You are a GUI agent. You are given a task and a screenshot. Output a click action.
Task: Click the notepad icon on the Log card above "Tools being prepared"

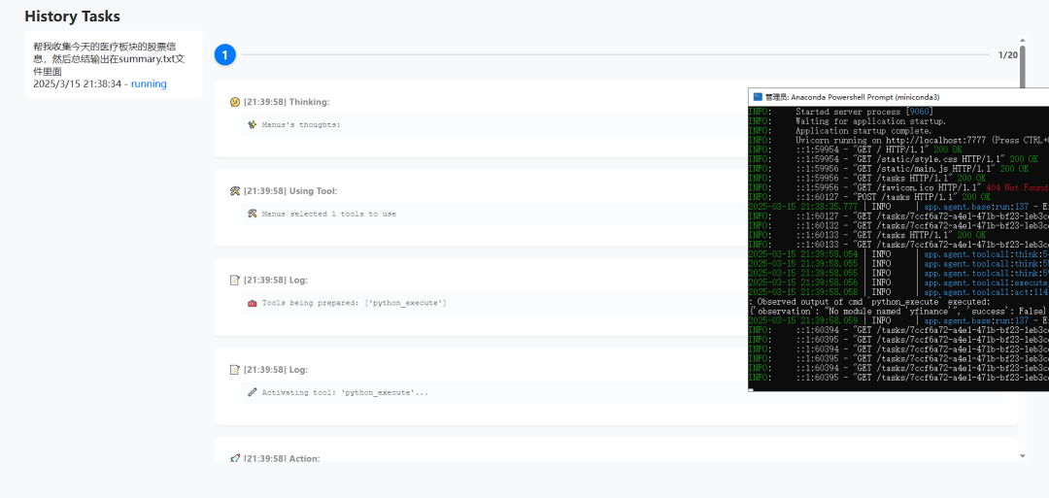click(x=234, y=281)
